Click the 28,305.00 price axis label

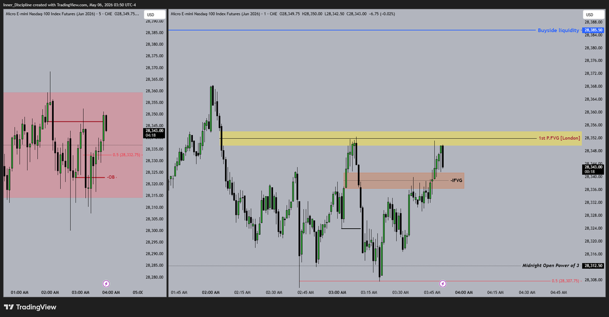pos(154,219)
